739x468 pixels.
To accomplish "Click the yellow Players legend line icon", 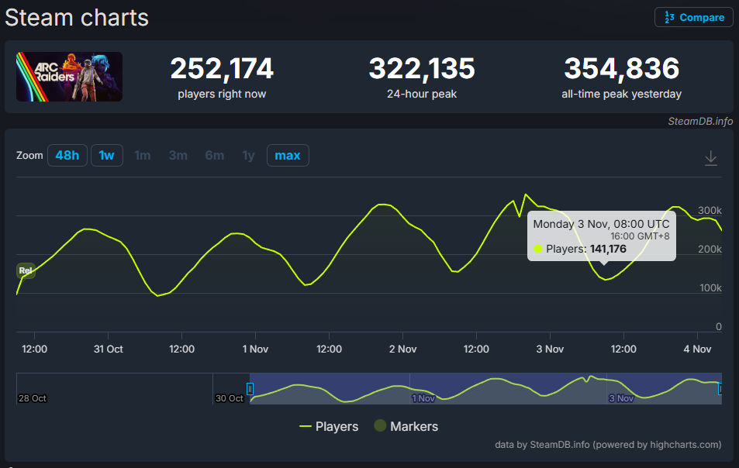I will click(306, 426).
